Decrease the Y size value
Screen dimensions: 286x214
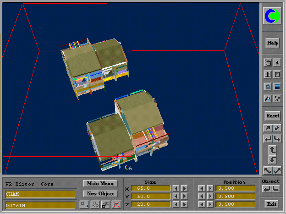pyautogui.click(x=176, y=196)
